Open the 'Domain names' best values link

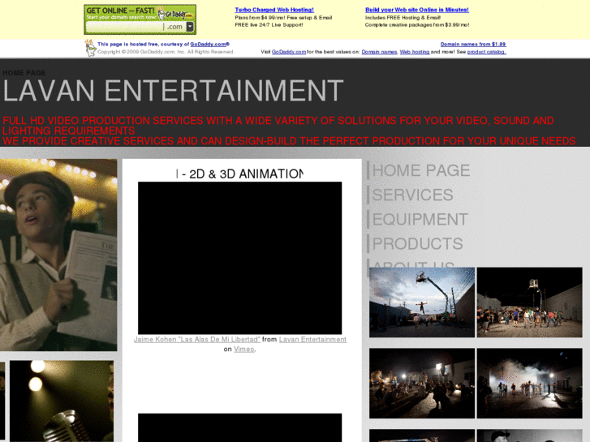pos(379,52)
